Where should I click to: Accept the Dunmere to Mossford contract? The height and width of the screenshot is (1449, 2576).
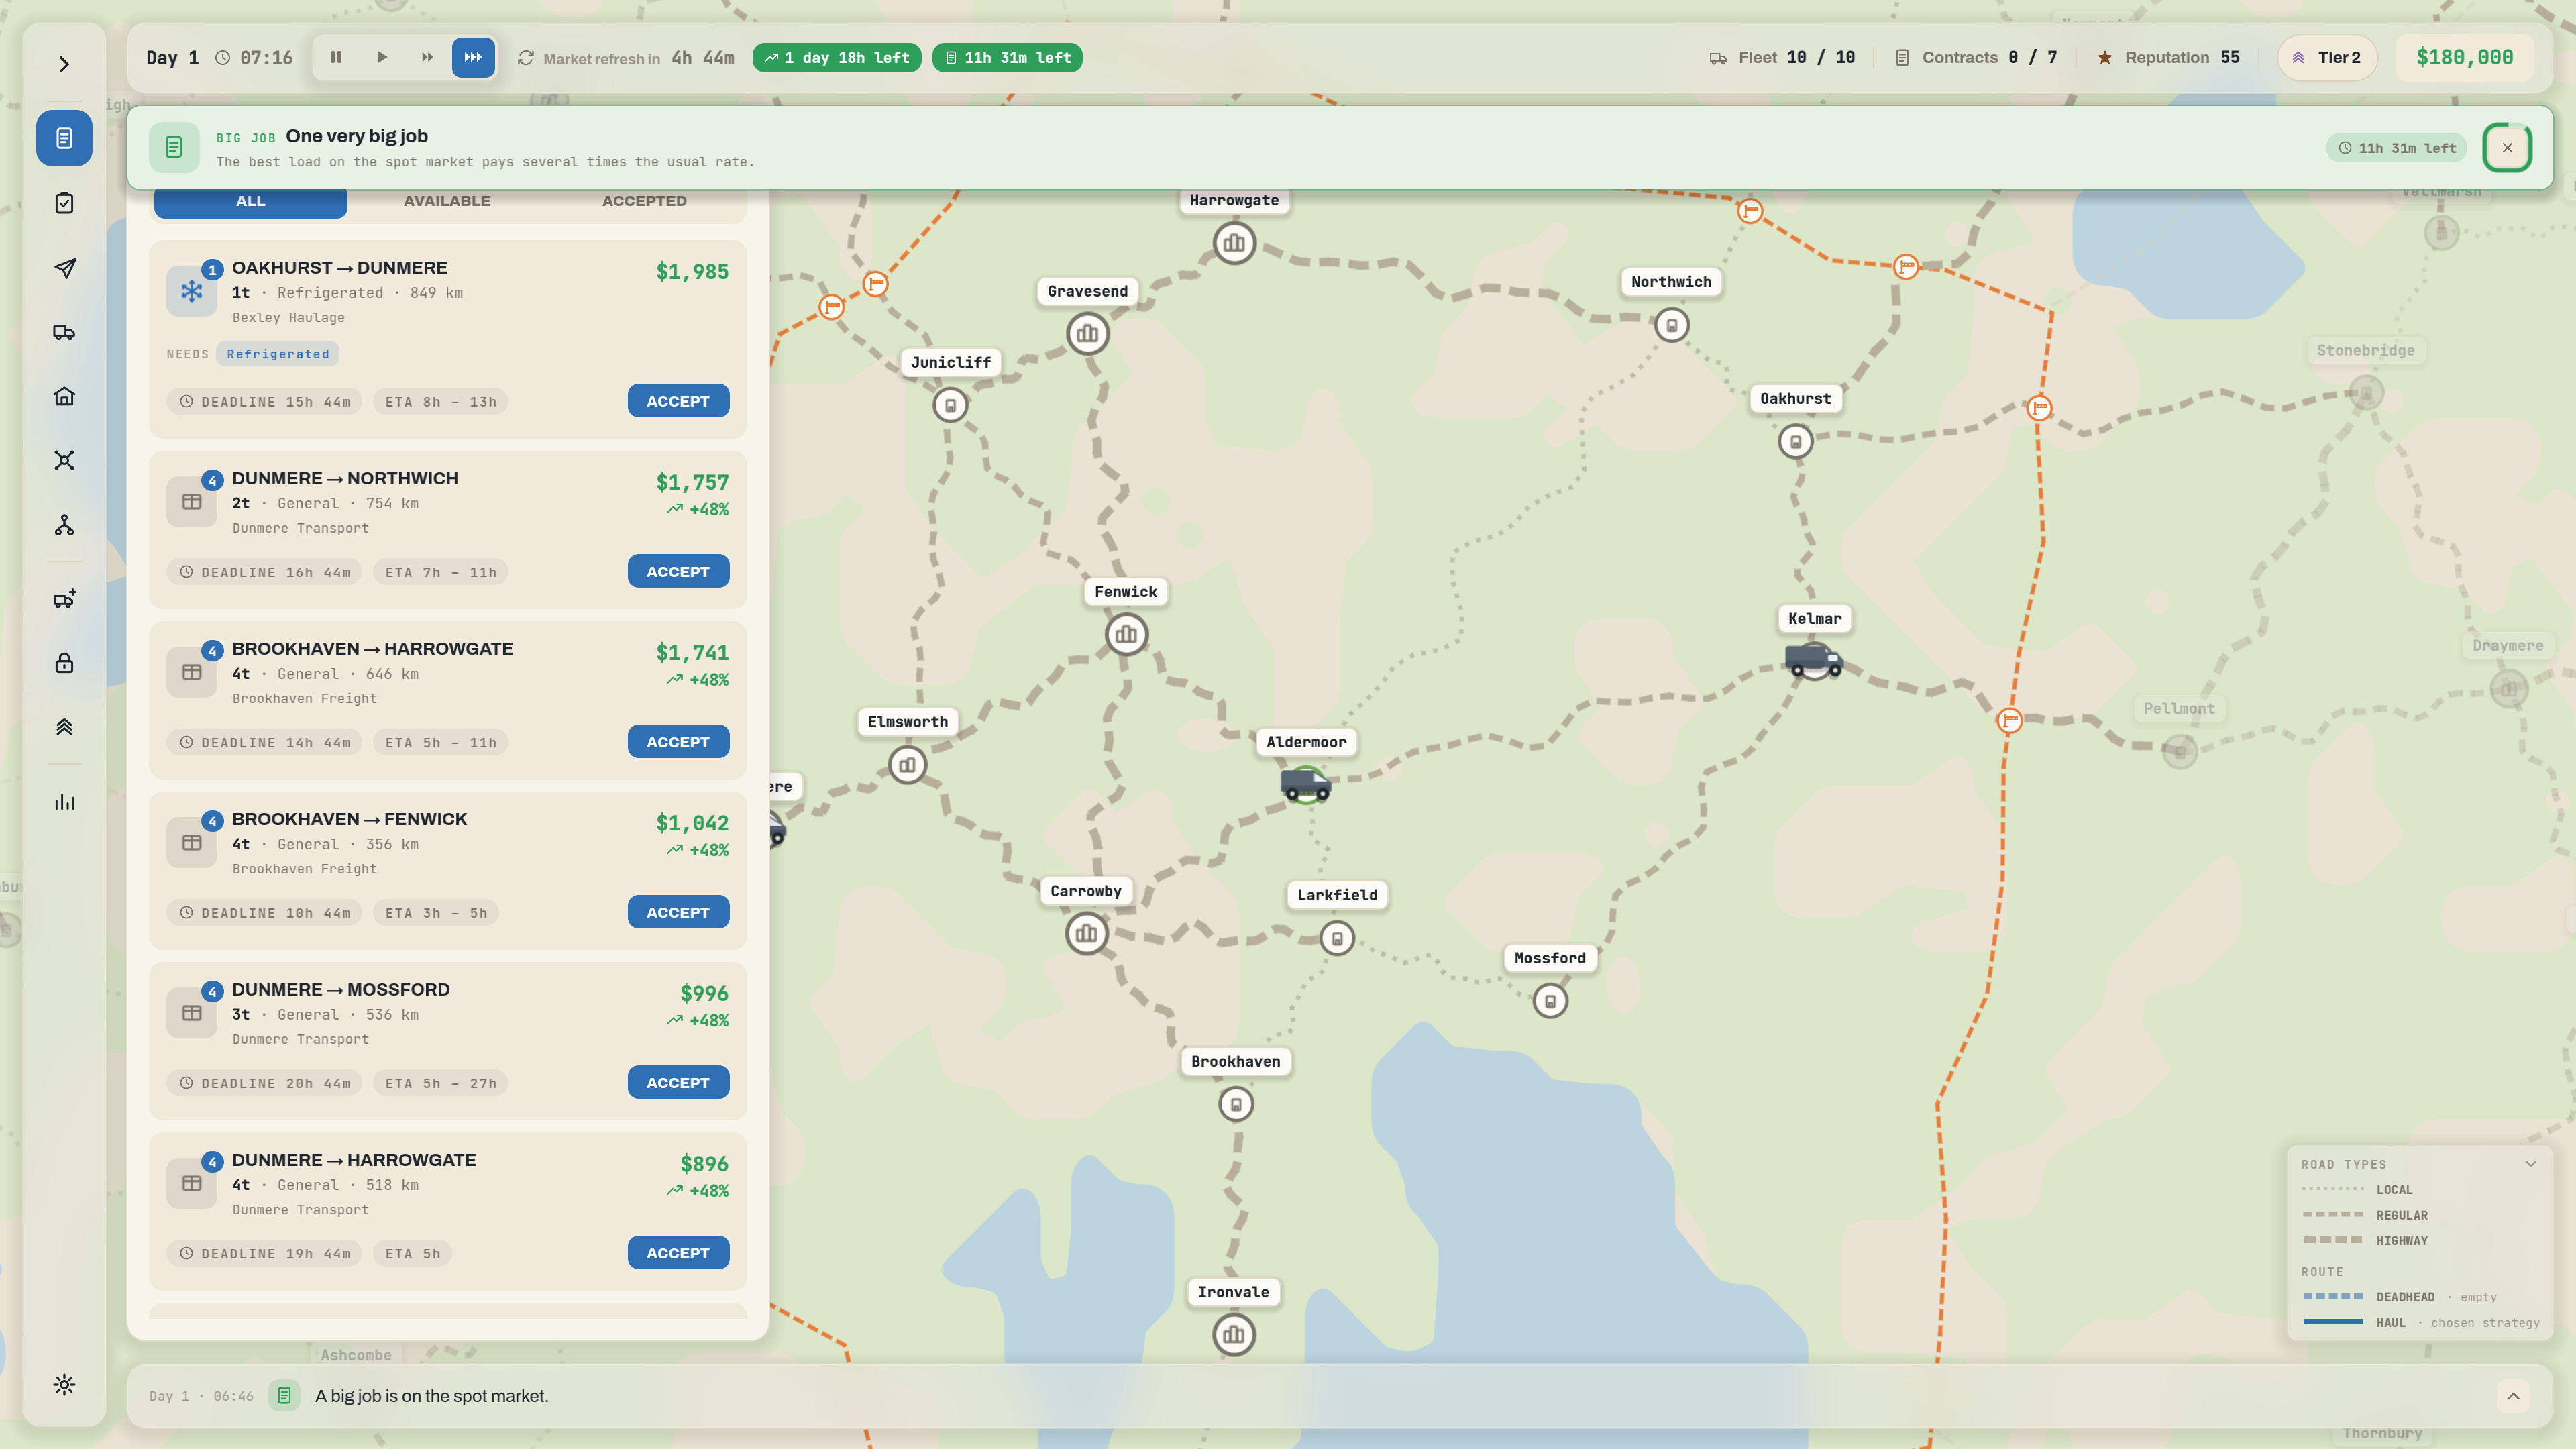[678, 1083]
